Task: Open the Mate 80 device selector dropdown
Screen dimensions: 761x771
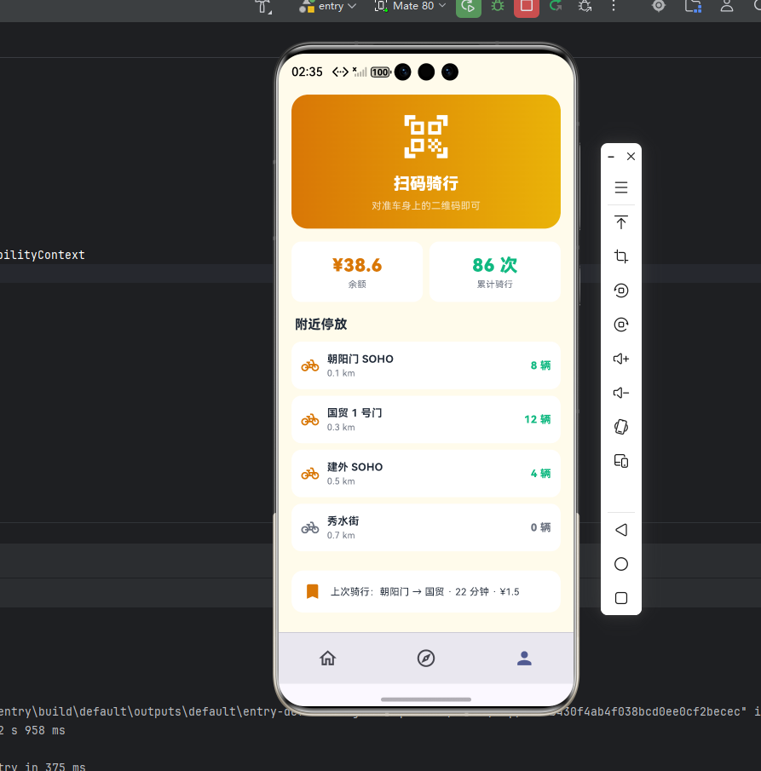Action: [410, 7]
